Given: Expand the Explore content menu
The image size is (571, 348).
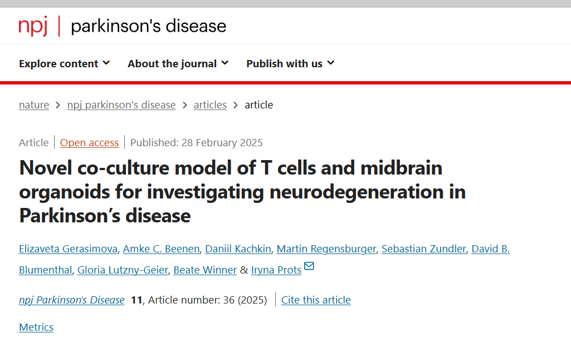Looking at the screenshot, I should pos(65,63).
